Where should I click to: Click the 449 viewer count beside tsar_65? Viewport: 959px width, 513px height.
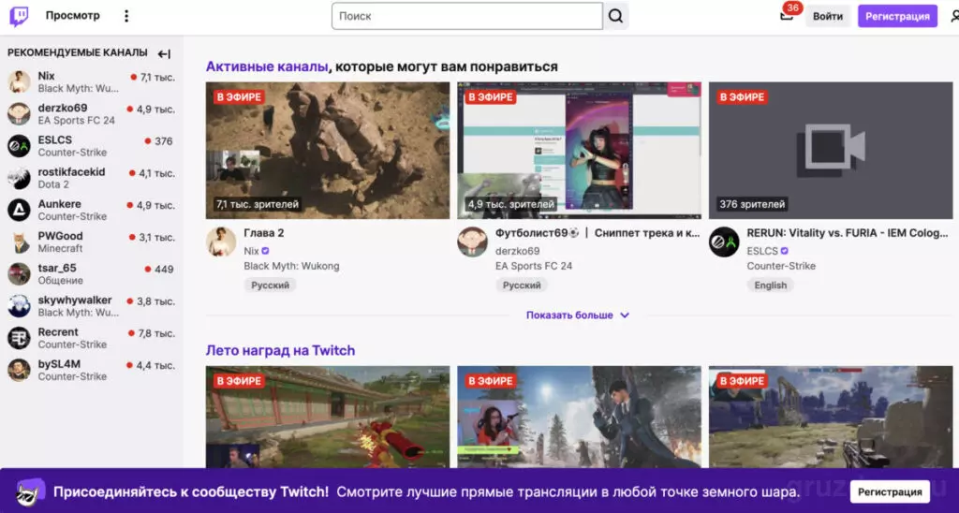click(164, 269)
